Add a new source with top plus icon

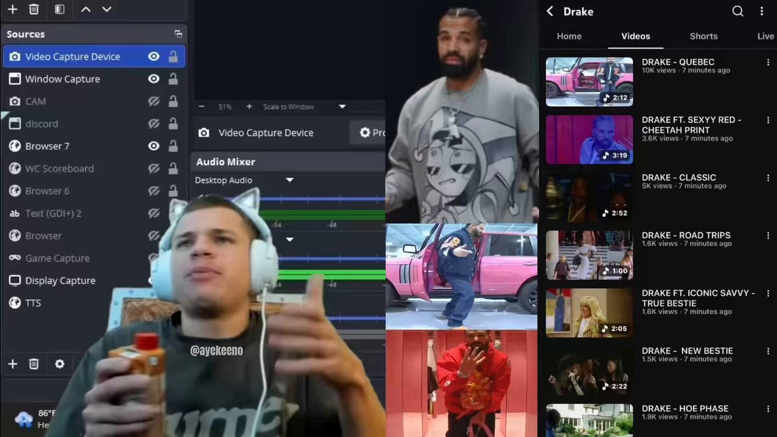pyautogui.click(x=12, y=10)
